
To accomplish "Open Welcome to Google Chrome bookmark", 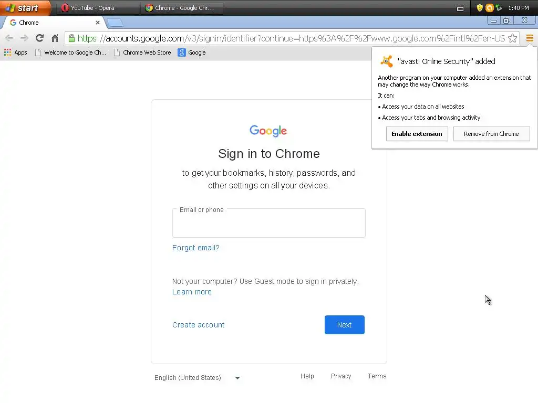I will click(x=71, y=52).
